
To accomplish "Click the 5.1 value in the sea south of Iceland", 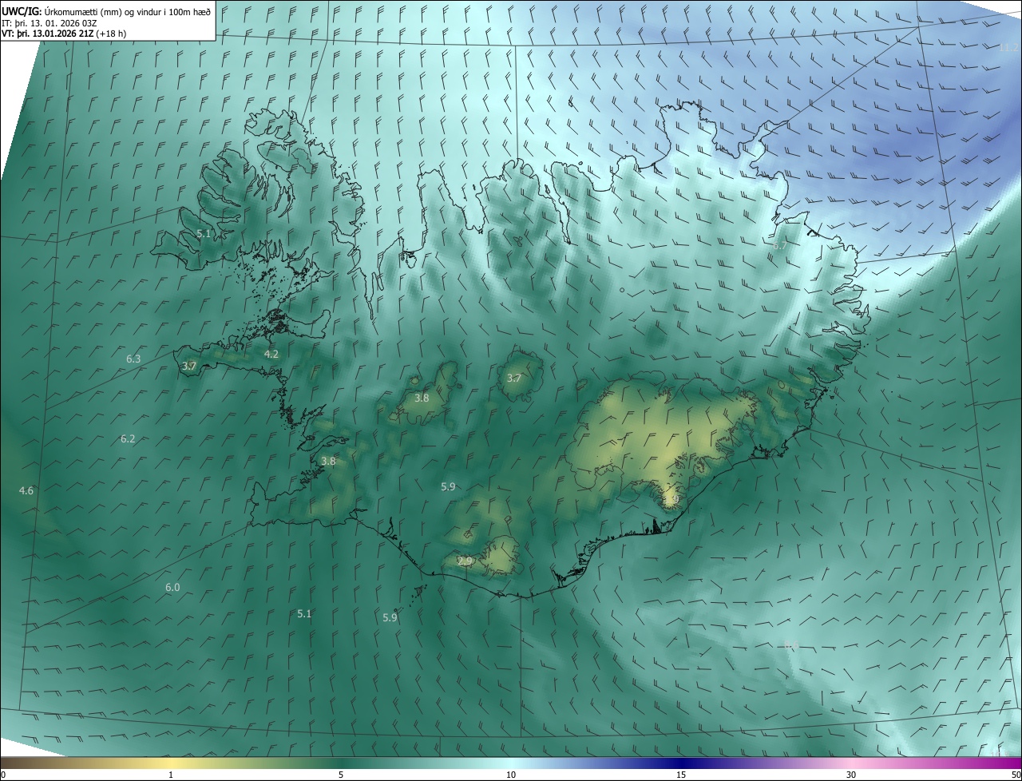I will (304, 614).
